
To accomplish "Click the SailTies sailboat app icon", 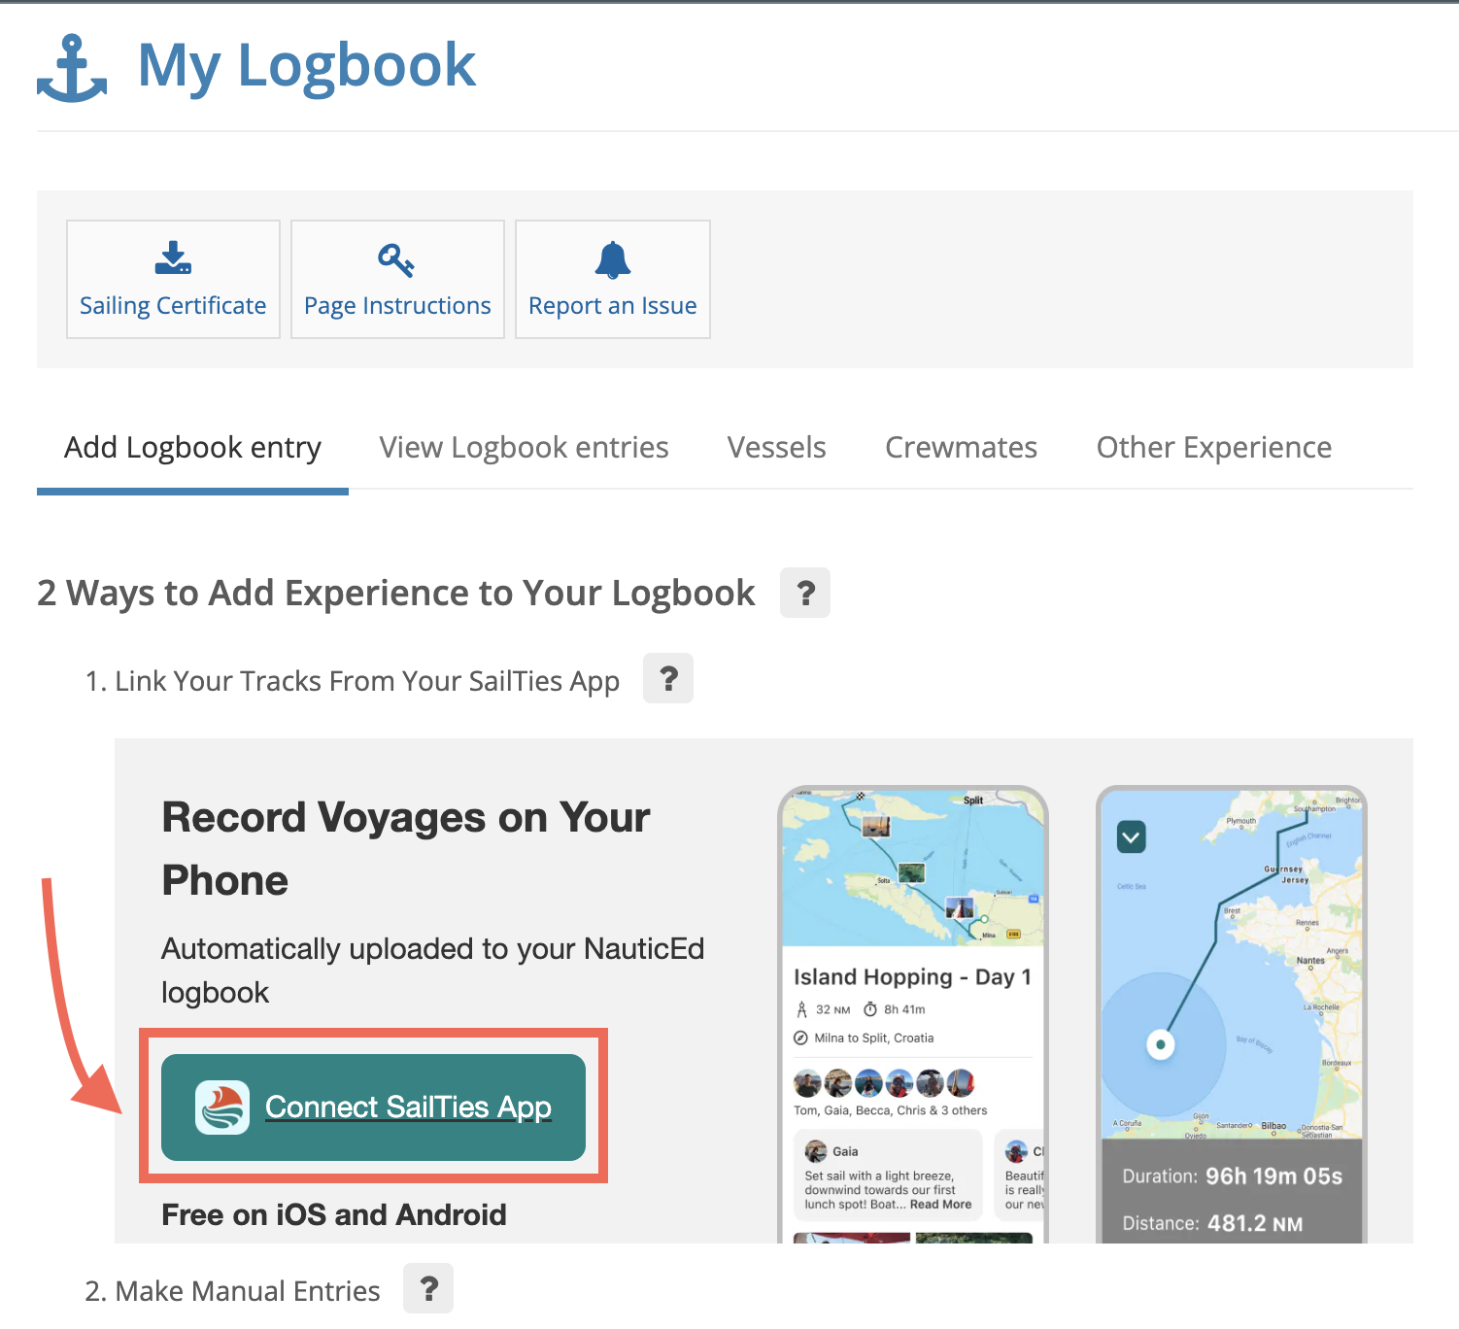I will (222, 1107).
